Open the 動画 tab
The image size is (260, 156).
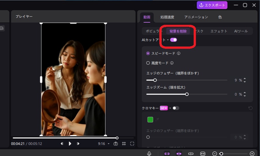pos(147,17)
